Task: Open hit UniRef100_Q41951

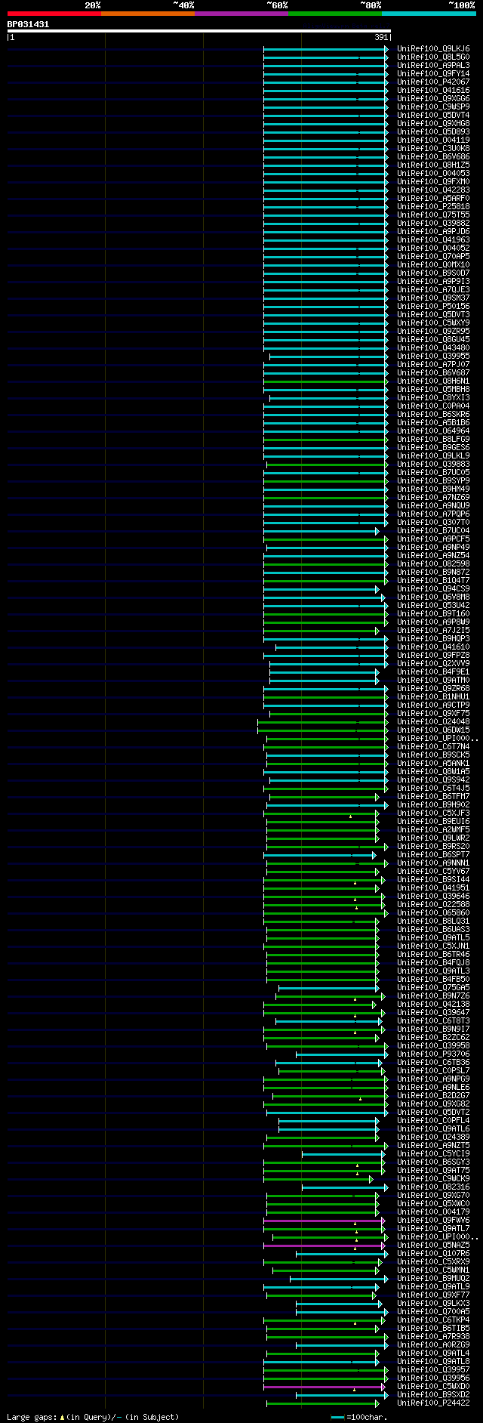Action: (433, 887)
